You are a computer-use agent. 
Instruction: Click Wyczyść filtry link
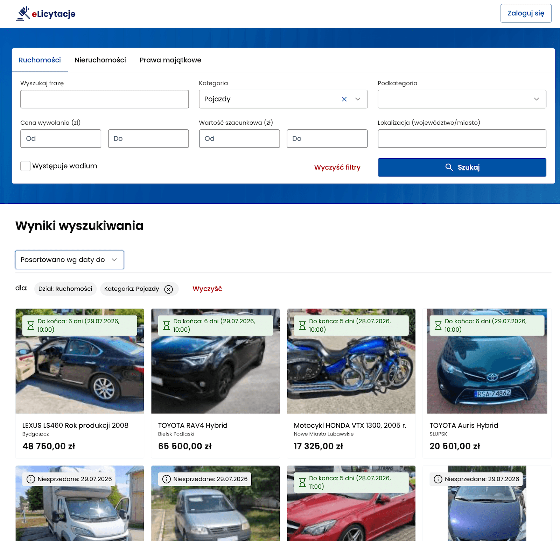(x=337, y=167)
